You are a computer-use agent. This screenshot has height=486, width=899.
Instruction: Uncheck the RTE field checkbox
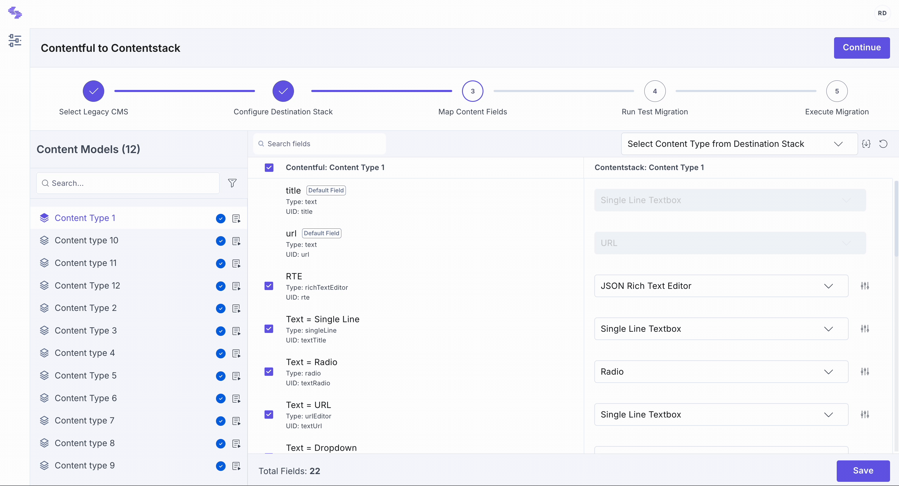click(269, 286)
